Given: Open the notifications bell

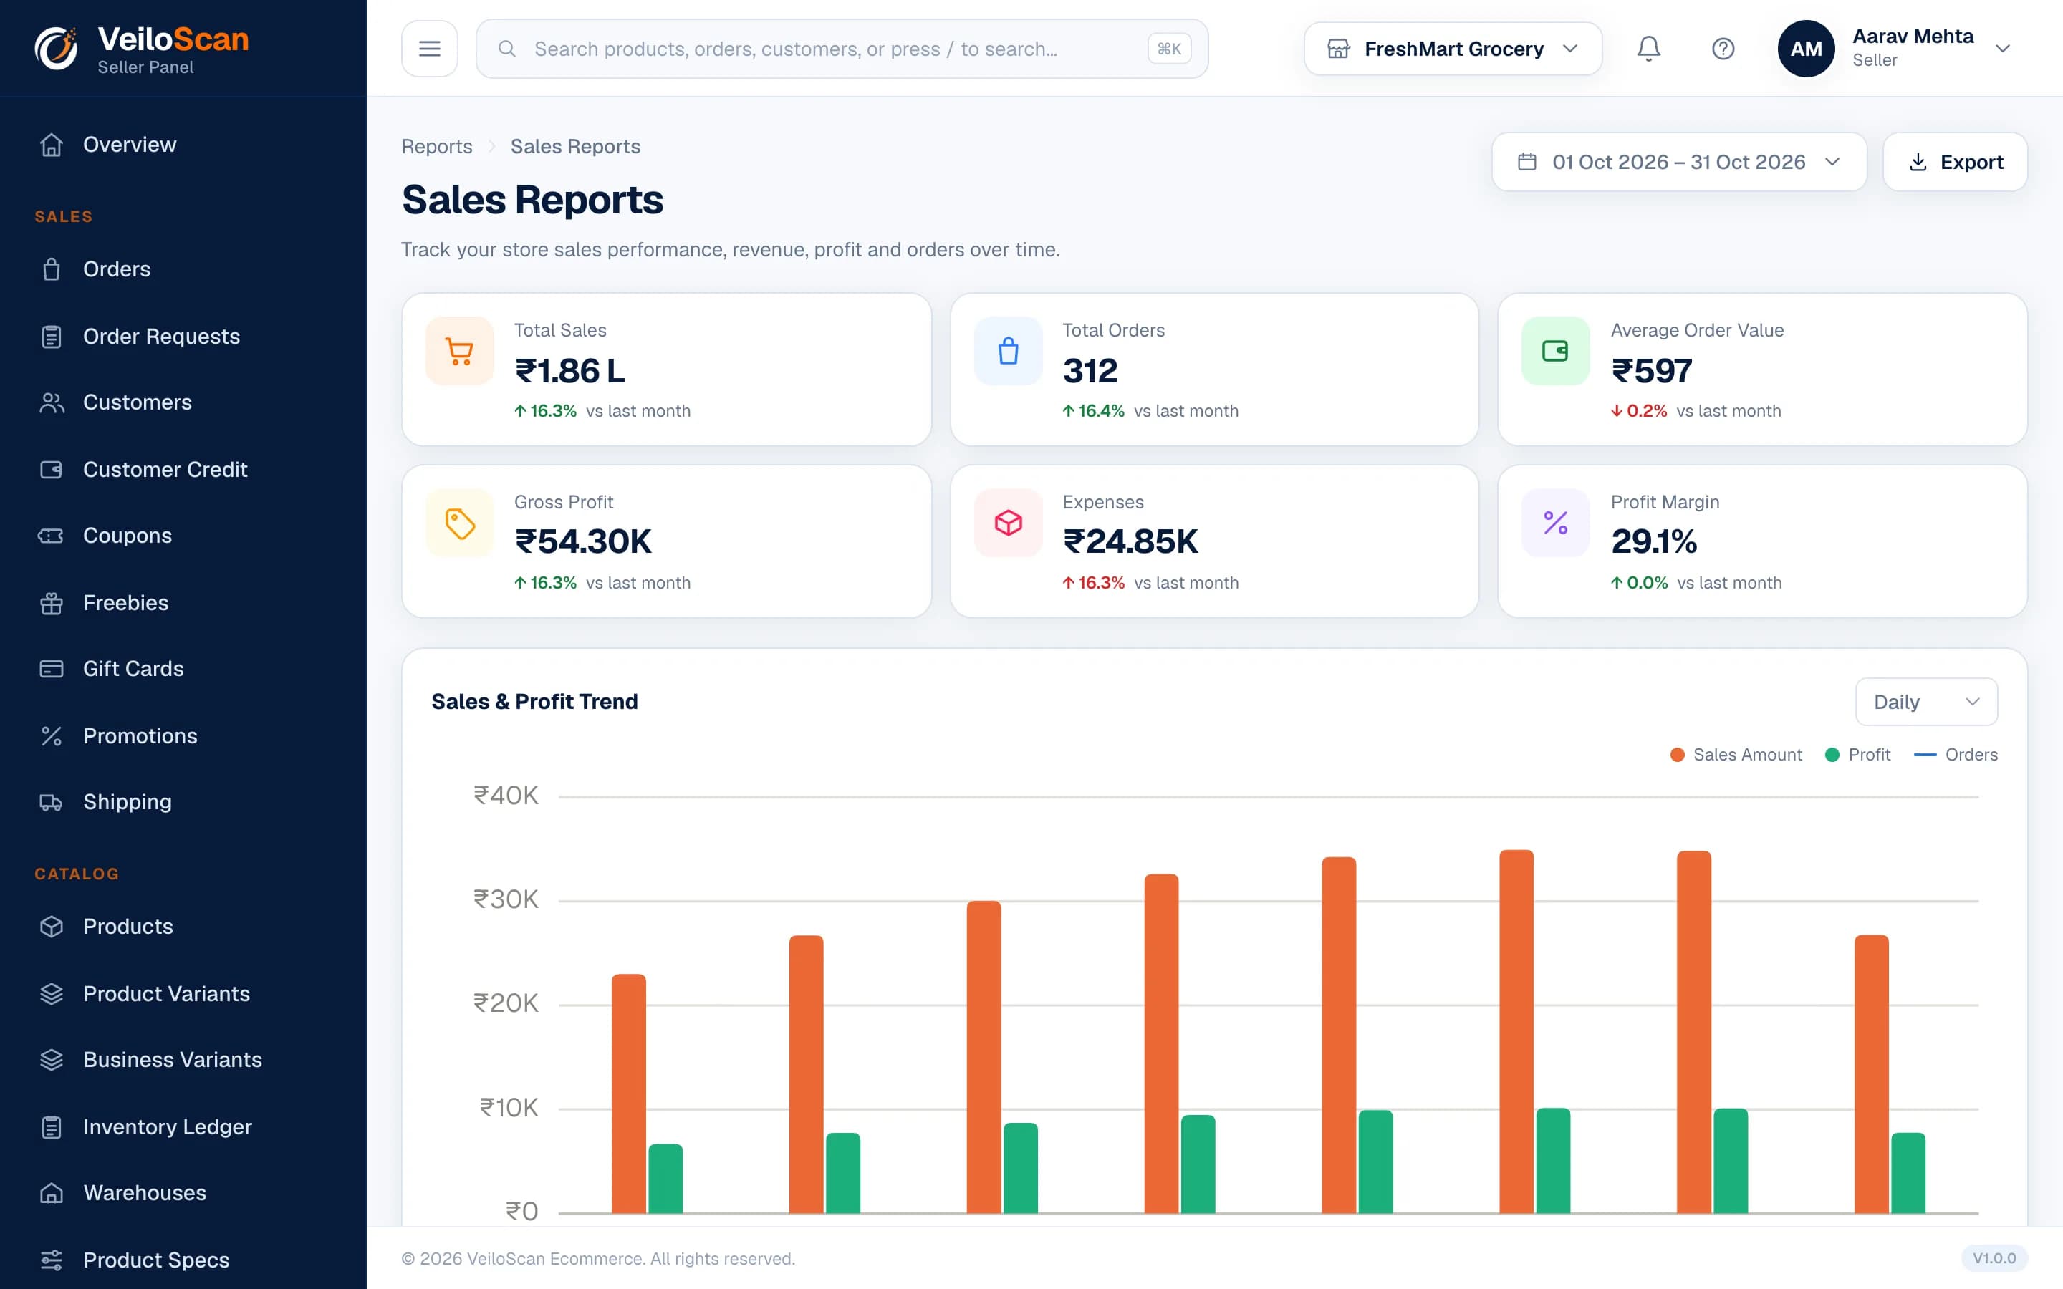Looking at the screenshot, I should (x=1648, y=49).
